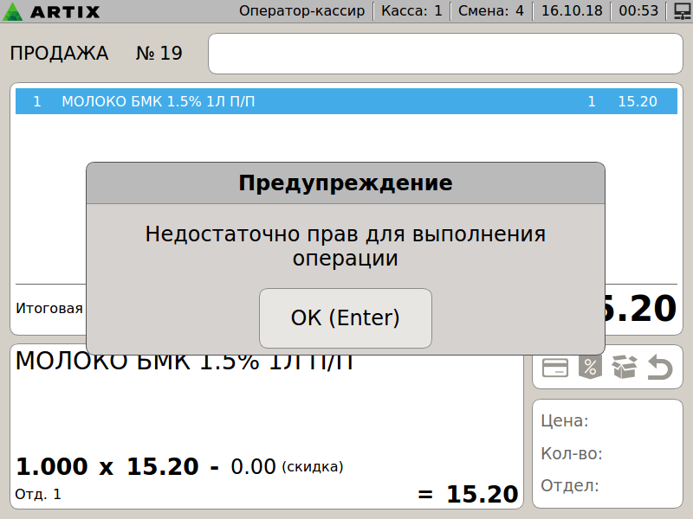Select the МОЛОКО БМК 1.5% receipt row
This screenshot has height=519, width=693.
pos(345,101)
